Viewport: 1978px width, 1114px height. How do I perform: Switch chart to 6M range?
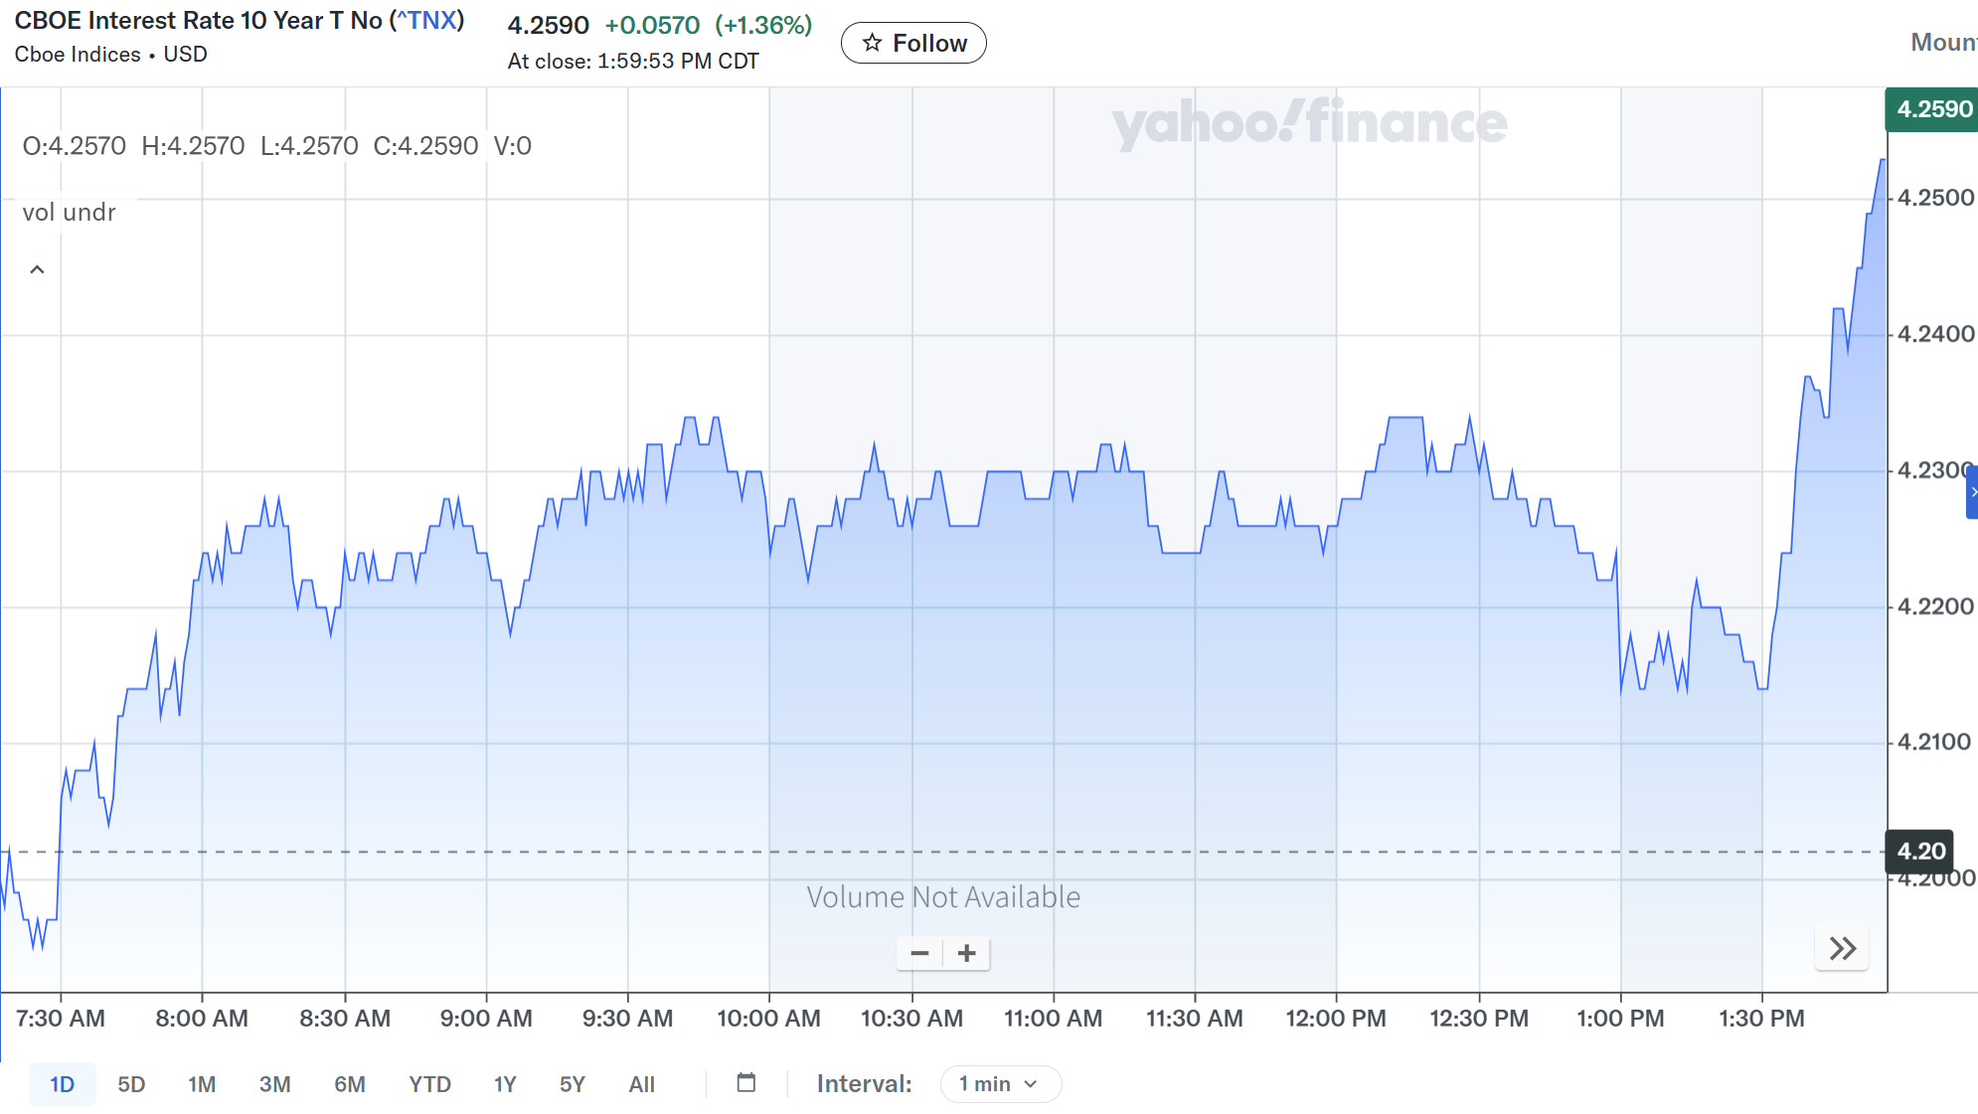[x=350, y=1084]
